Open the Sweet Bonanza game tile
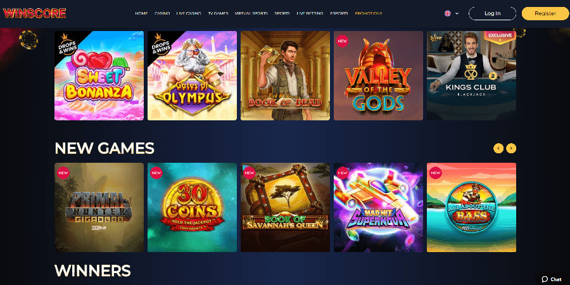Viewport: 570px width, 285px height. [x=99, y=75]
